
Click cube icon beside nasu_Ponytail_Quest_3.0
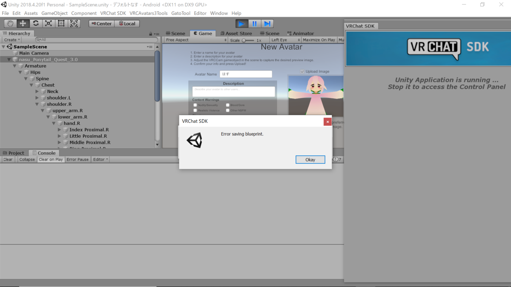coord(15,60)
